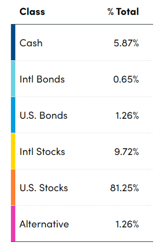Click the 1.26% U.S. Bonds value
This screenshot has height=250, width=157.
[x=127, y=115]
